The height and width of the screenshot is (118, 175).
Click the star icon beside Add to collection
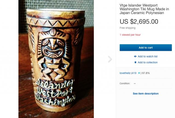135,63
